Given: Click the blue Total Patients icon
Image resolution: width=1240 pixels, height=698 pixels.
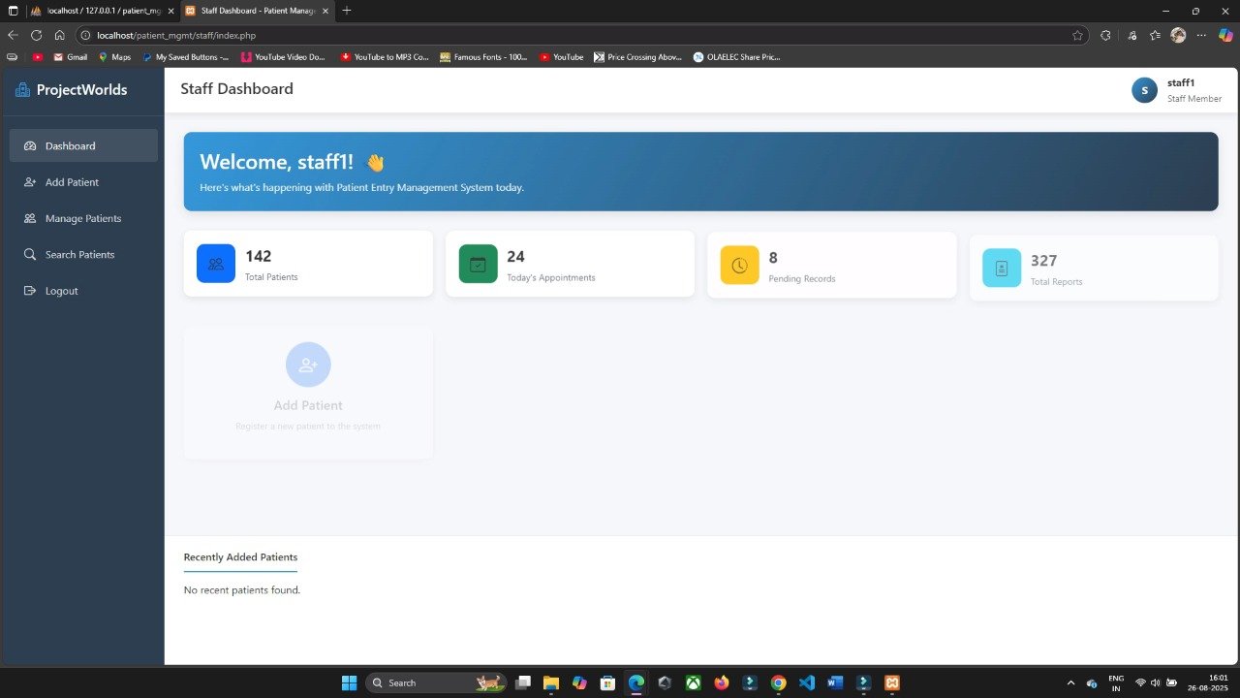Looking at the screenshot, I should [x=215, y=264].
